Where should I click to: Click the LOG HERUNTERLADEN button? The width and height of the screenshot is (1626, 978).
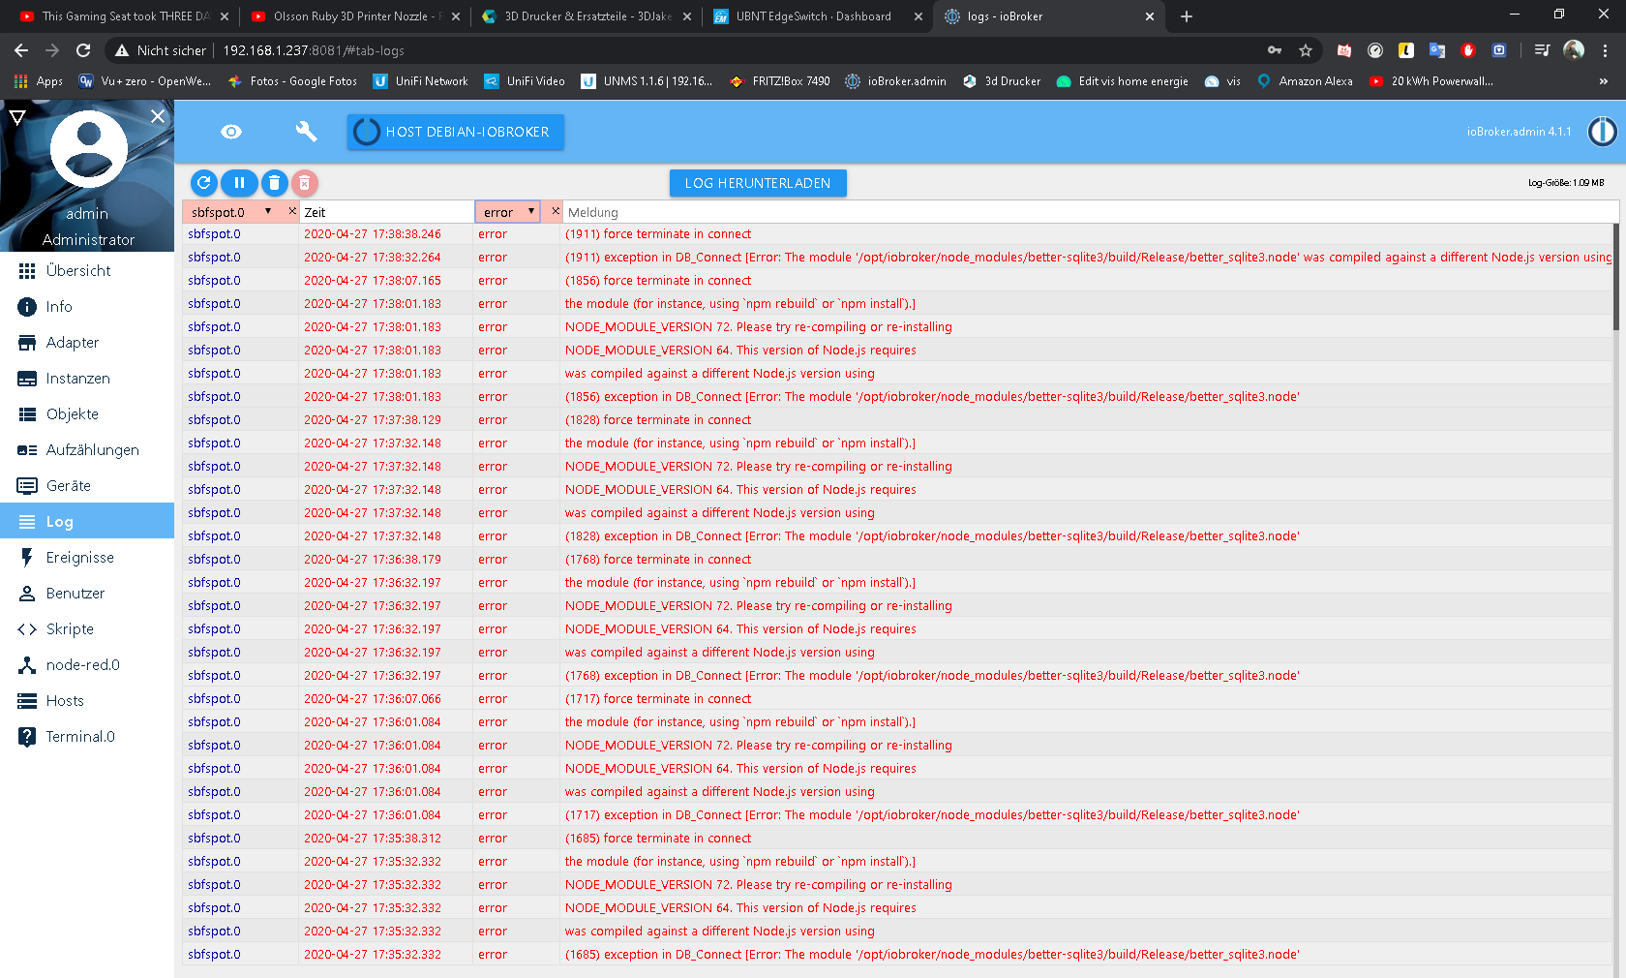(758, 183)
